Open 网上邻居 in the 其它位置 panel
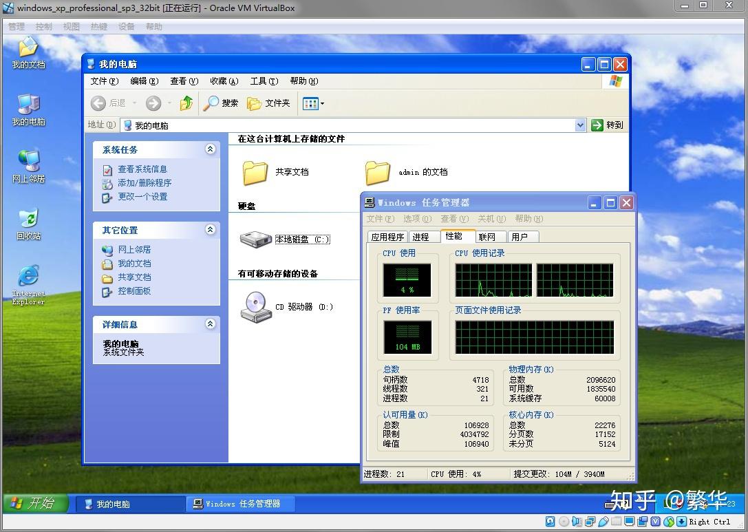Image resolution: width=748 pixels, height=532 pixels. pyautogui.click(x=134, y=250)
